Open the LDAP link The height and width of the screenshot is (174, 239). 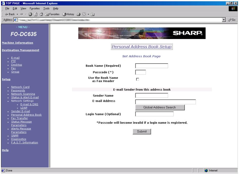click(24, 108)
